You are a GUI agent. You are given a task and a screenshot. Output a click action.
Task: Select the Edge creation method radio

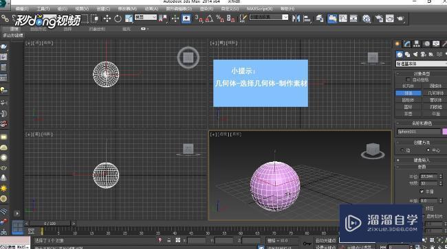[x=402, y=150]
